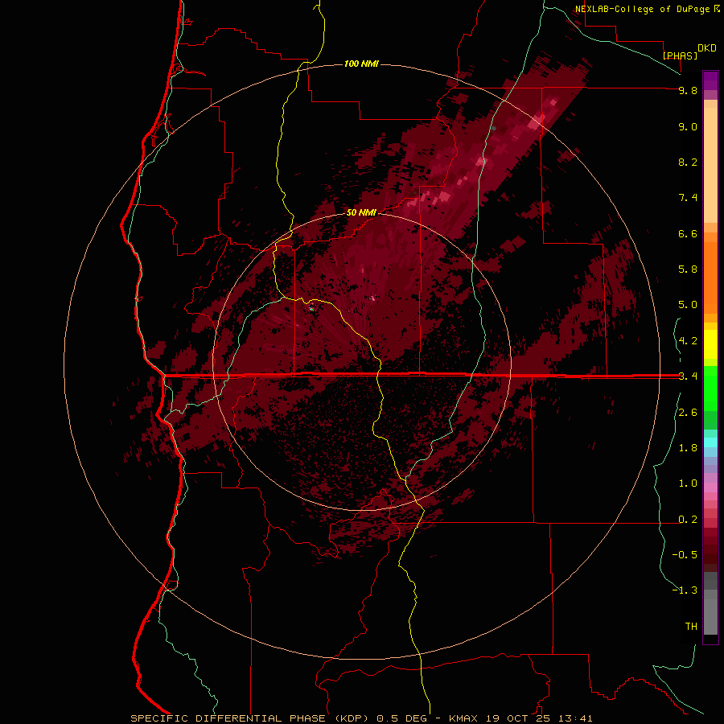The width and height of the screenshot is (724, 724).
Task: Pick the cyan segment of the color bar
Action: 710,442
